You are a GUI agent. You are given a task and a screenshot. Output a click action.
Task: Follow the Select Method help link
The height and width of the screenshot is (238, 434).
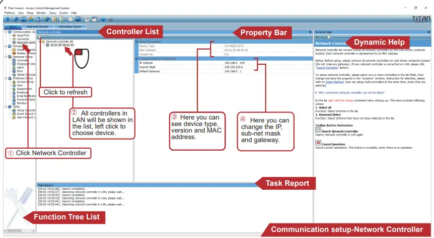335,82
